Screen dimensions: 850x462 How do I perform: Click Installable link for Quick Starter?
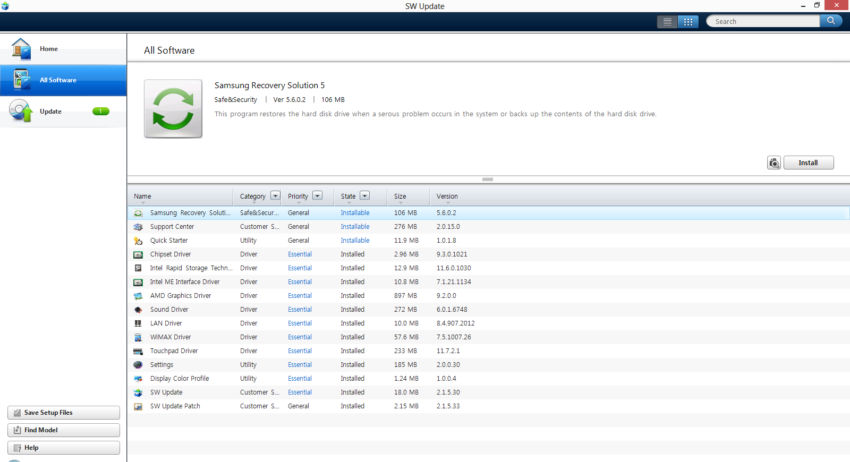coord(355,241)
